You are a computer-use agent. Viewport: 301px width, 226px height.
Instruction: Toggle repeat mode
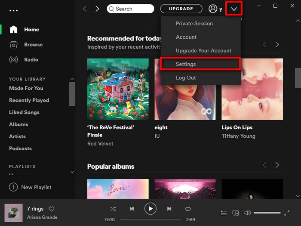point(188,209)
